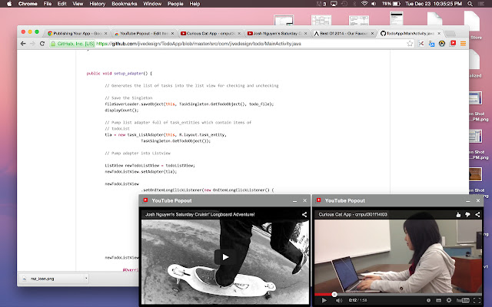492x307 pixels.
Task: Switch to Curious Cat App tab
Action: pyautogui.click(x=211, y=33)
